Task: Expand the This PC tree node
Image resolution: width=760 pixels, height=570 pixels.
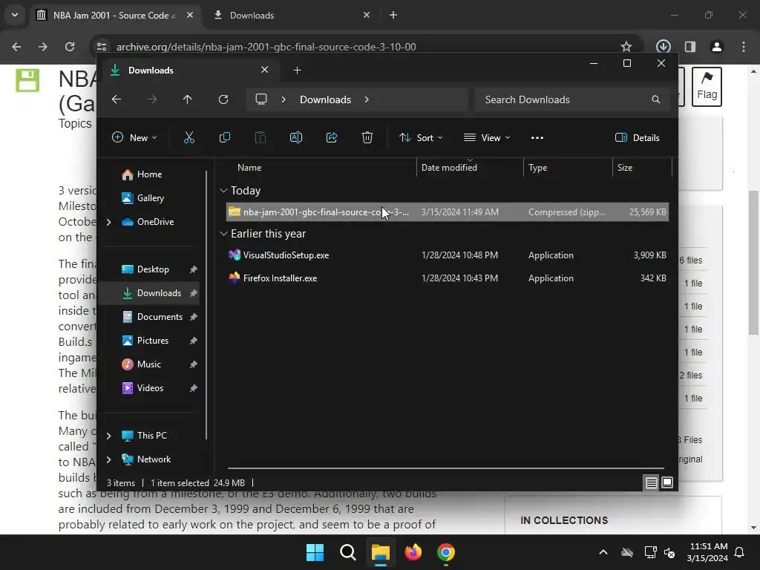Action: (x=108, y=436)
